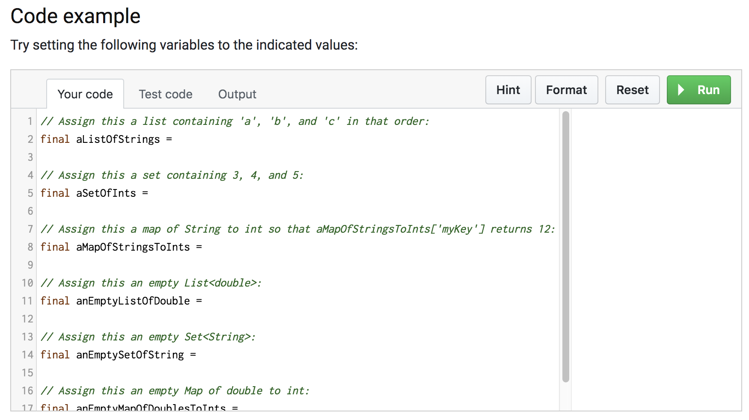Click line number 1 in the gutter

pyautogui.click(x=30, y=121)
